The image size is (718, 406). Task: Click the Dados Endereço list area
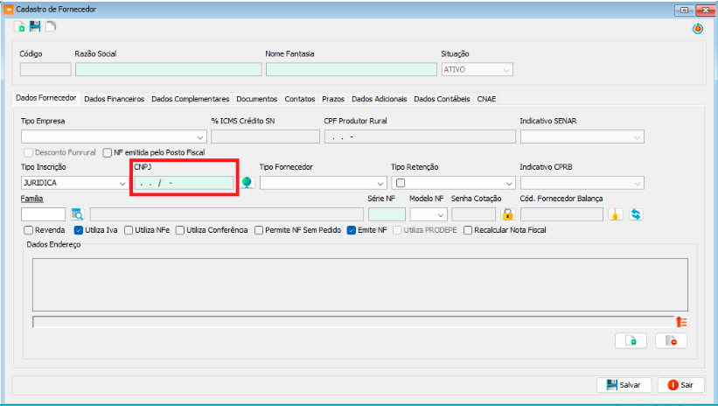click(x=360, y=284)
